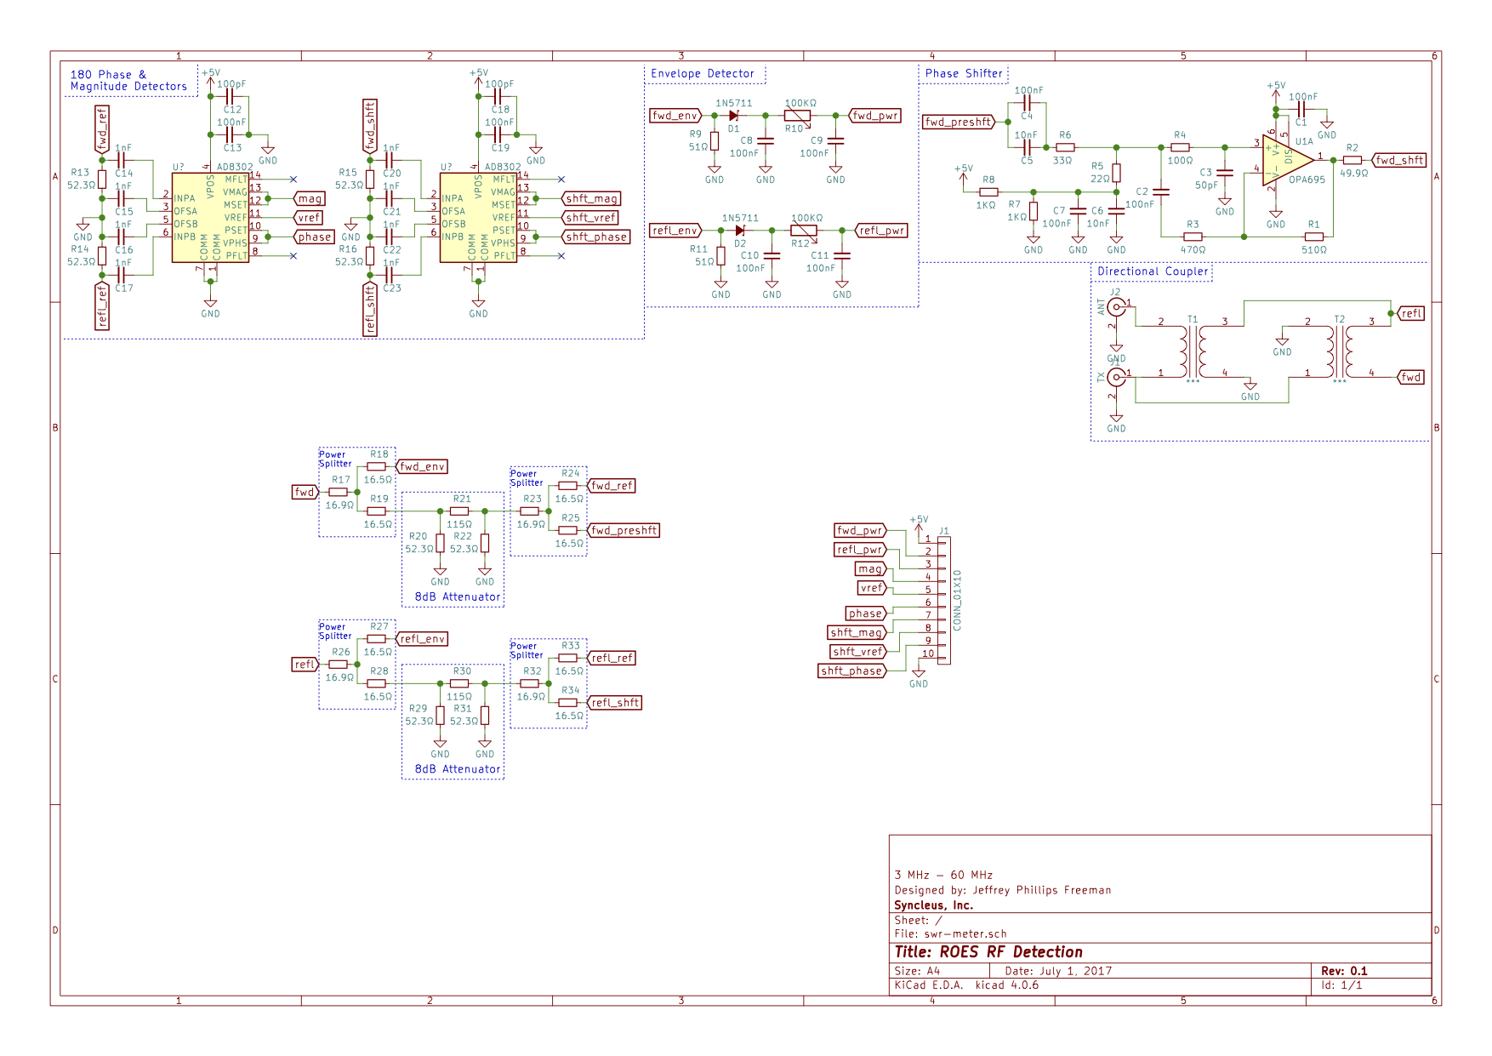This screenshot has height=1056, width=1492.
Task: Select '180 Phase & Magnitude Detectors' heading
Action: (128, 81)
